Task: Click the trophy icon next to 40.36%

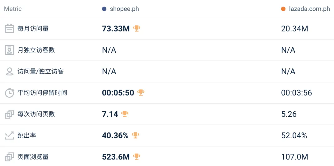Action: coord(135,135)
